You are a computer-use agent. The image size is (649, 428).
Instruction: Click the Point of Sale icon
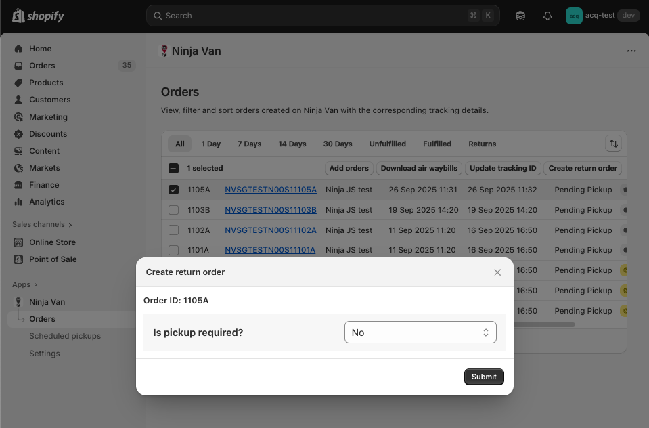click(18, 259)
